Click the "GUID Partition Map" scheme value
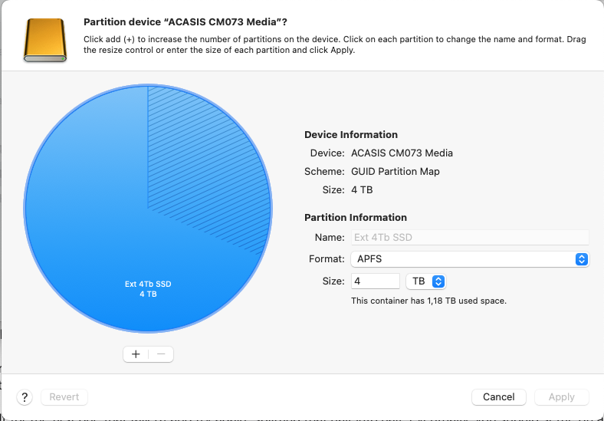This screenshot has height=421, width=604. [396, 171]
